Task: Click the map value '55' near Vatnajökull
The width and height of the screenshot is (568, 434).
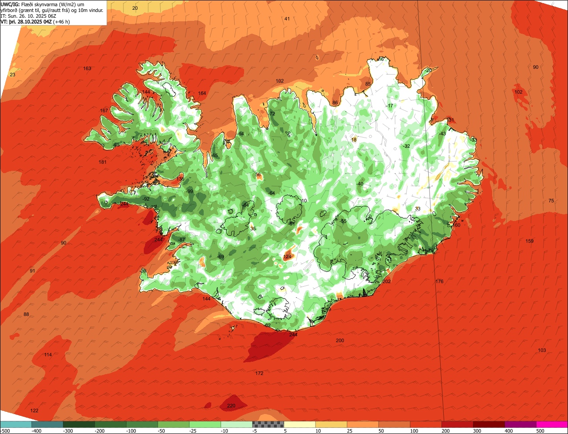Action: [x=343, y=221]
